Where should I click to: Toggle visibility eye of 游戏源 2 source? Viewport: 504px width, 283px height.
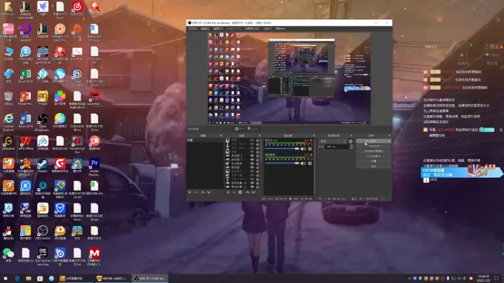252,160
